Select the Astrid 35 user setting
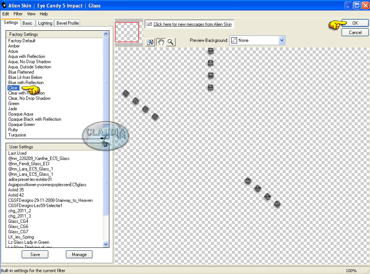The width and height of the screenshot is (370, 274). (16, 190)
